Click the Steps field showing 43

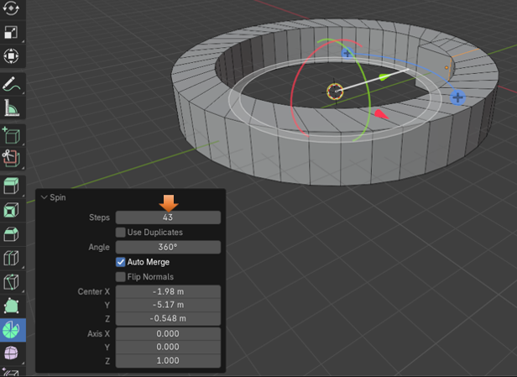[168, 217]
